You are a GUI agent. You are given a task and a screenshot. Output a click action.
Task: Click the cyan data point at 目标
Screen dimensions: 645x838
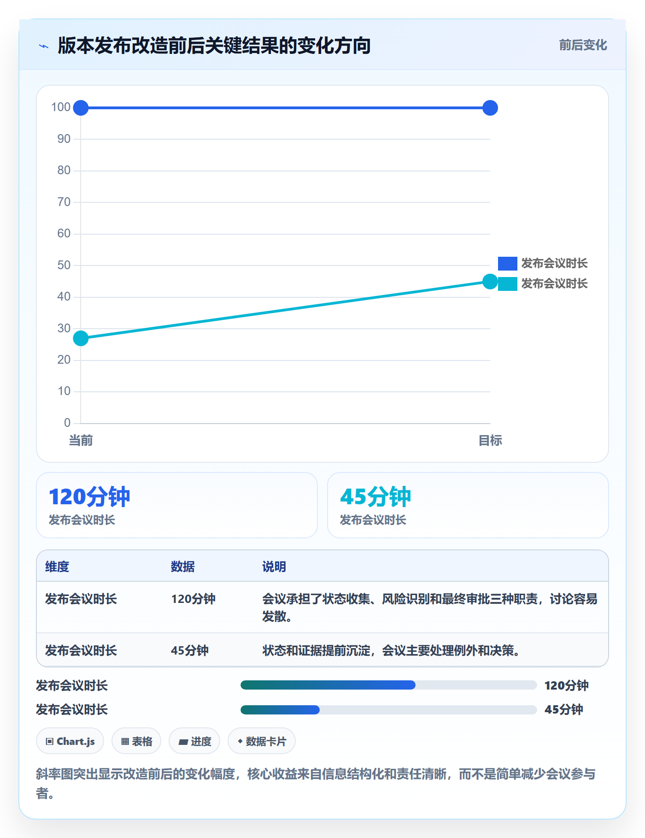click(490, 282)
